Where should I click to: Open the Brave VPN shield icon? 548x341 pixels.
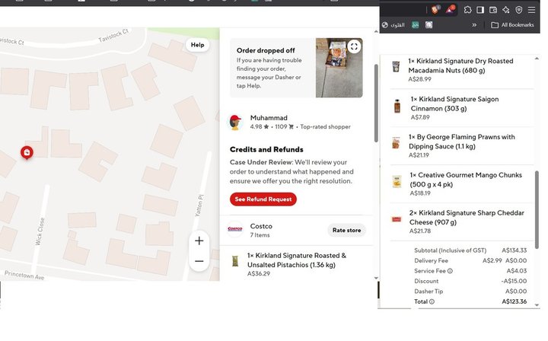[x=518, y=10]
